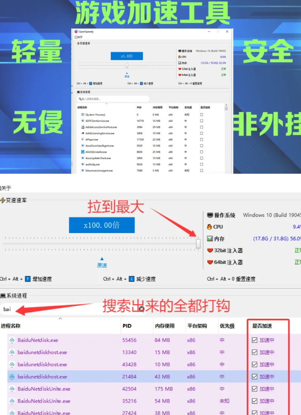This screenshot has height=415, width=301.
Task: Click the flame CPU icon beside 8.6%
Action: tap(180, 57)
